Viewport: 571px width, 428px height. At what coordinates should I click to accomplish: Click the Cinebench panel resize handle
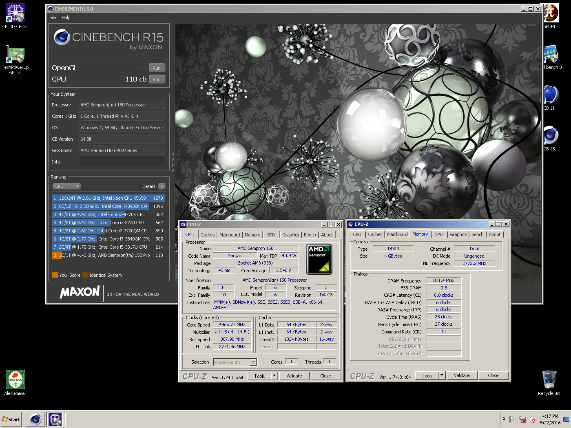[x=173, y=163]
